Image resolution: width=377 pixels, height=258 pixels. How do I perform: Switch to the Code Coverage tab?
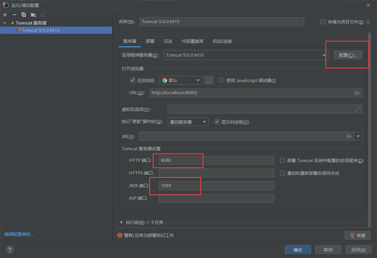193,41
